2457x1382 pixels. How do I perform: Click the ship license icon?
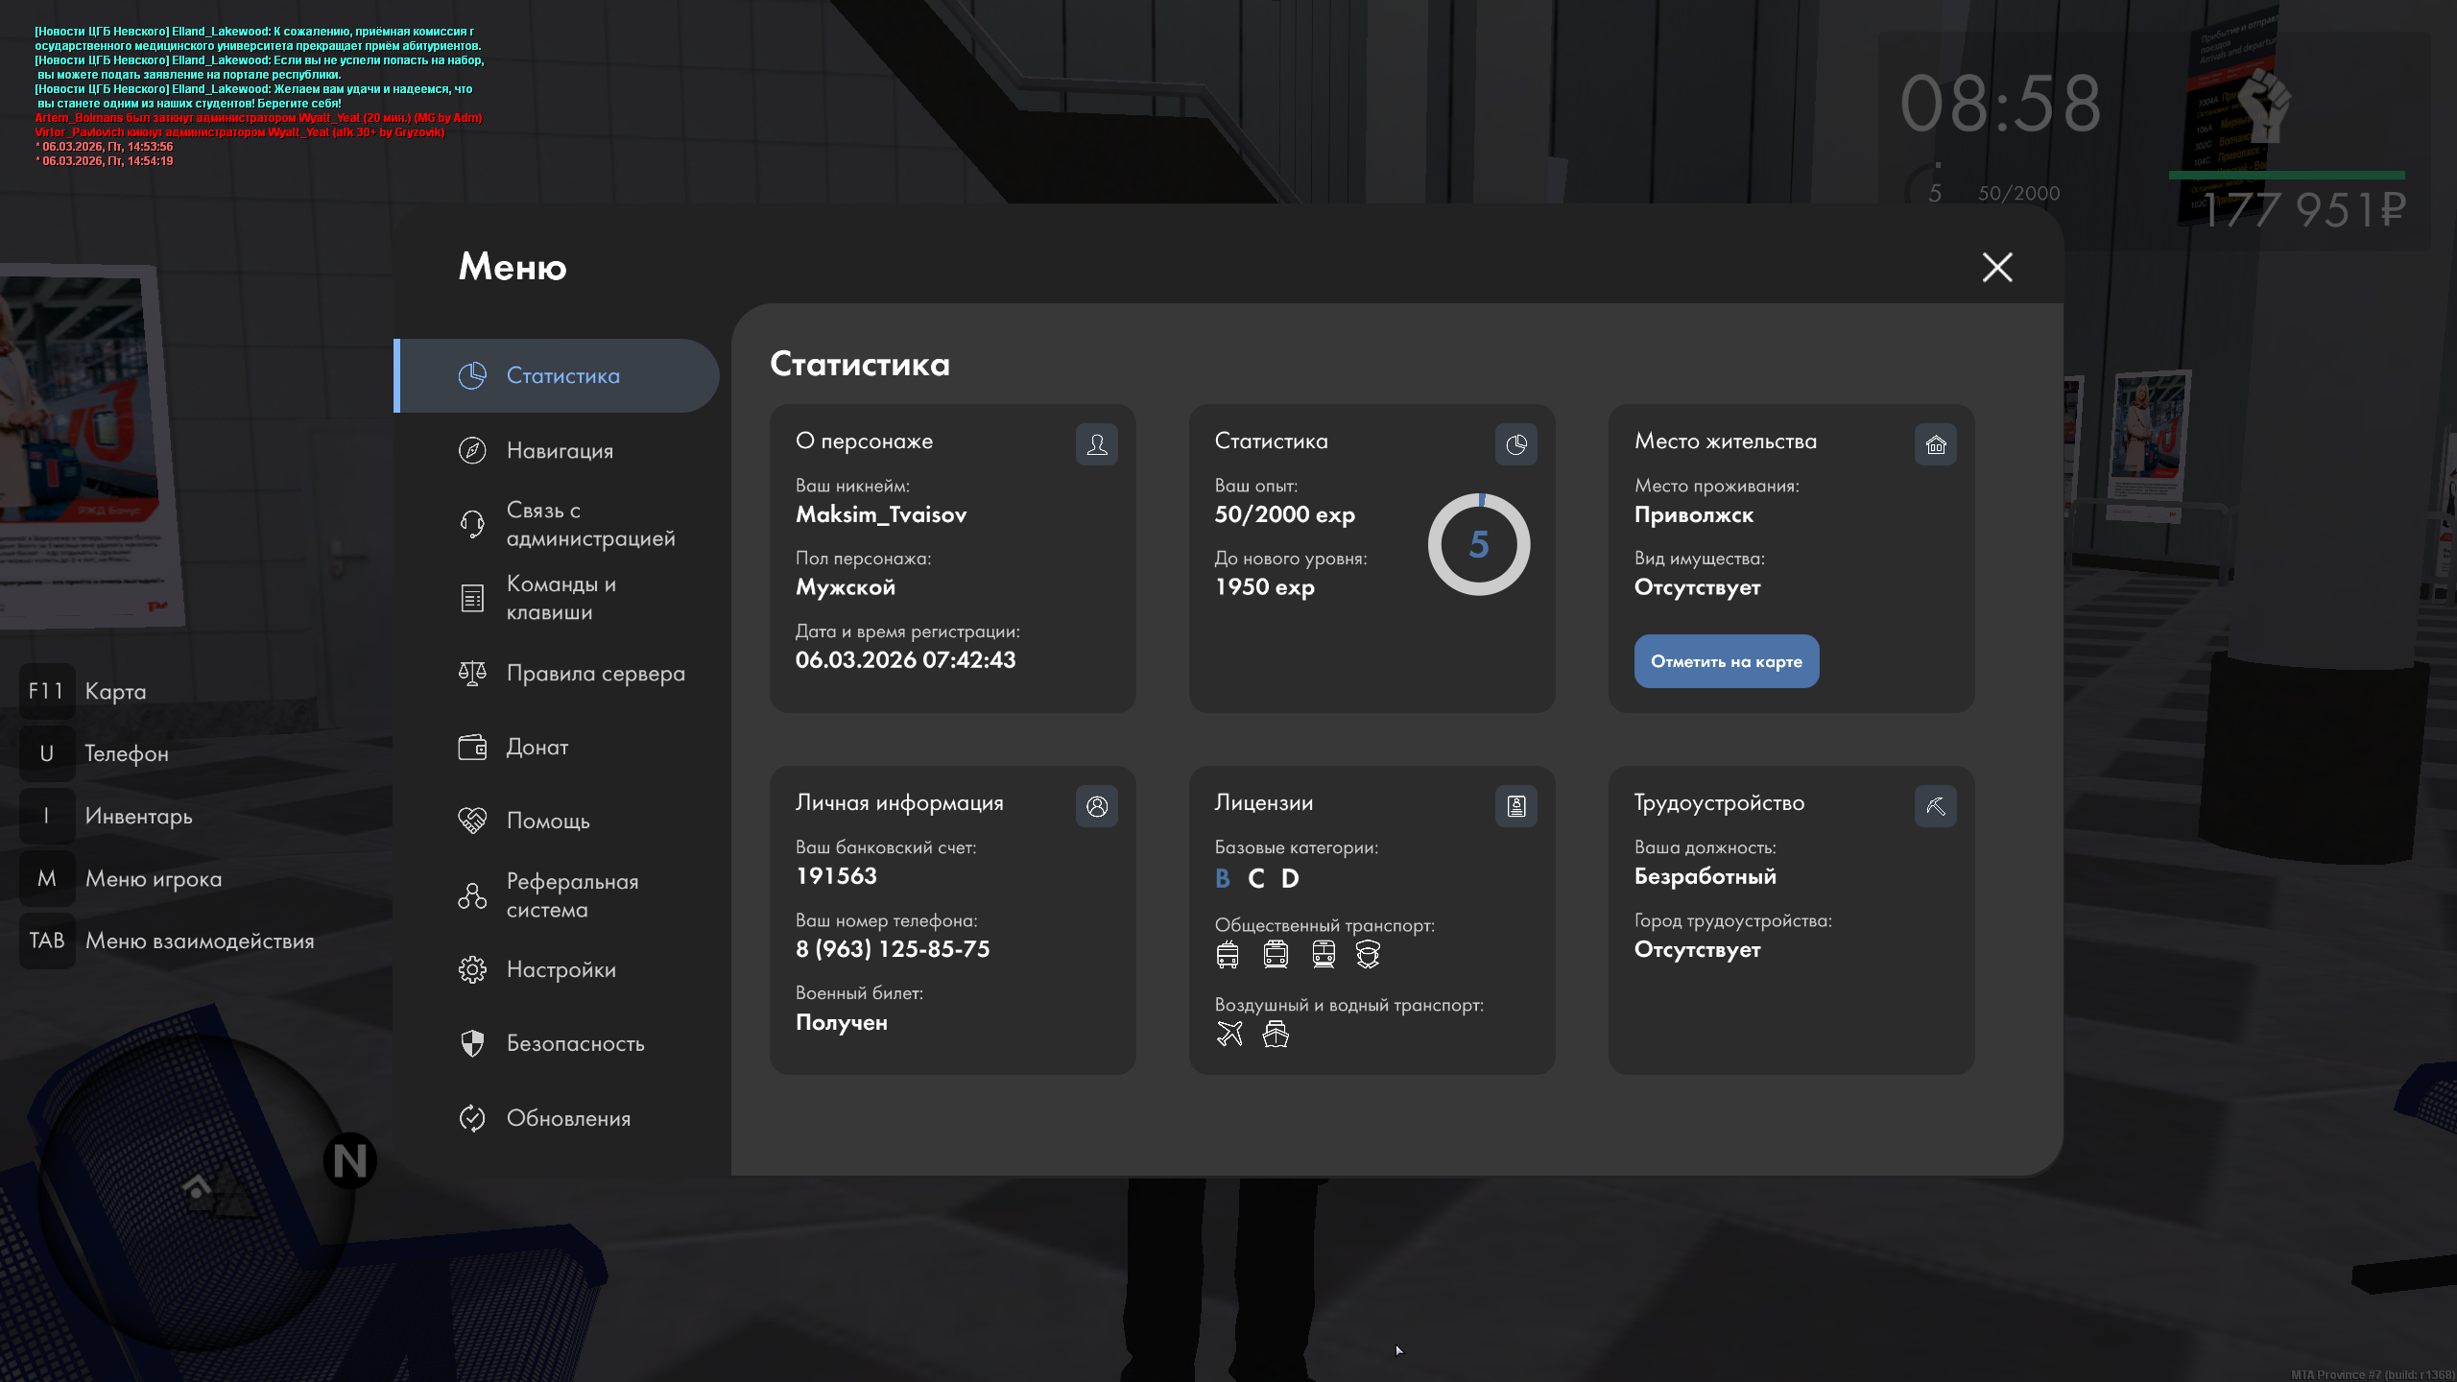1276,1034
